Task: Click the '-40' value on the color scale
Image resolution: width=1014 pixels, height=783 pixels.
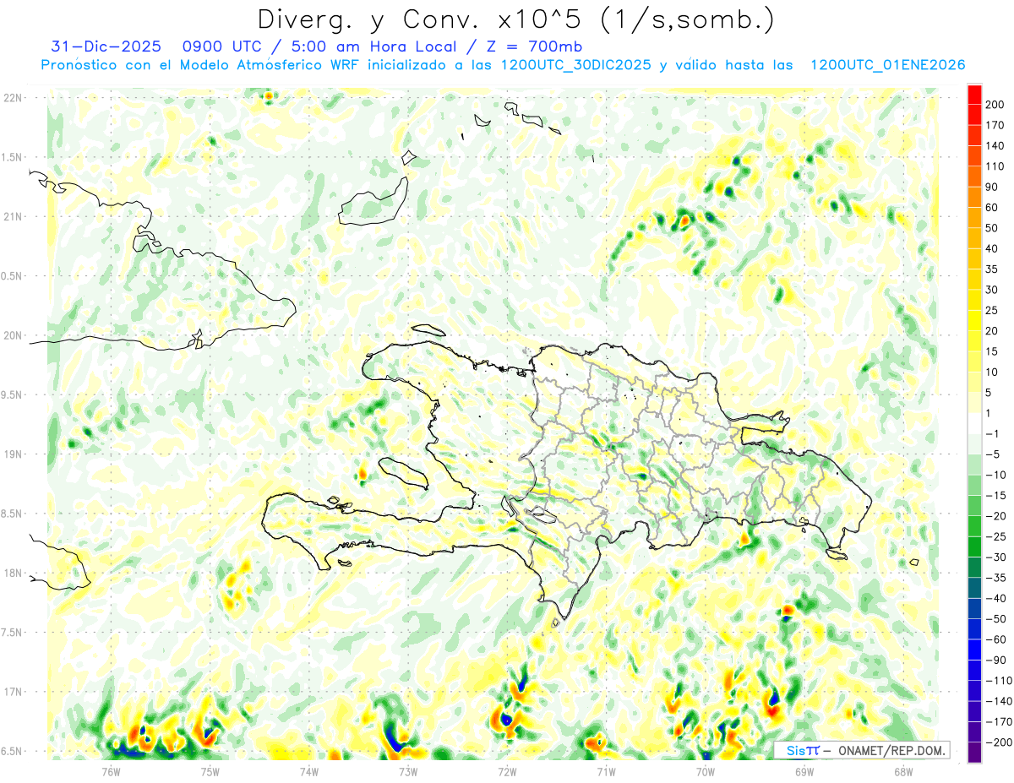Action: pyautogui.click(x=996, y=598)
